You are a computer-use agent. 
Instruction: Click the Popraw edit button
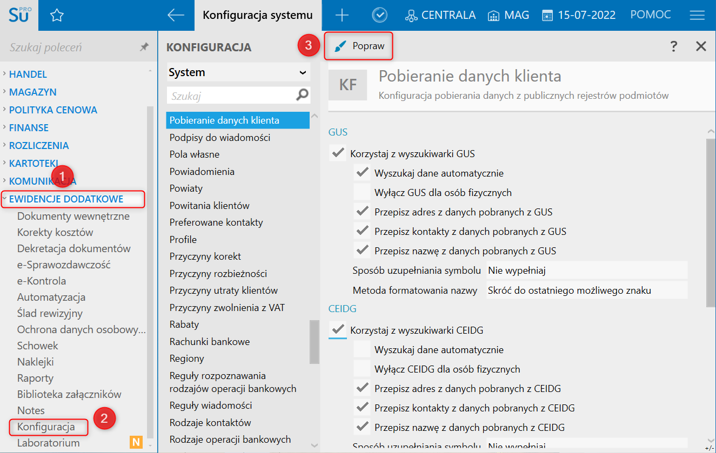pos(358,46)
